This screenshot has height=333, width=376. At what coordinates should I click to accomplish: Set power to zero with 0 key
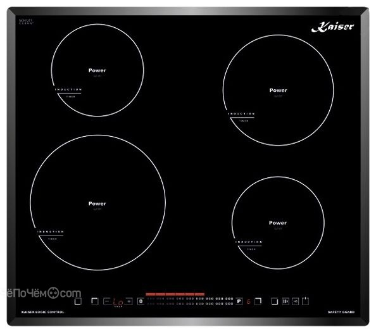pyautogui.click(x=141, y=301)
